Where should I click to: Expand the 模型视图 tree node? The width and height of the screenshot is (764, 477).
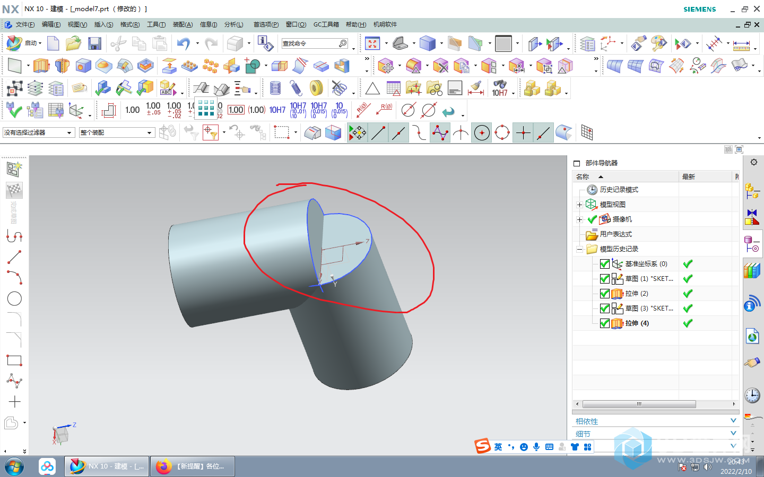tap(579, 205)
